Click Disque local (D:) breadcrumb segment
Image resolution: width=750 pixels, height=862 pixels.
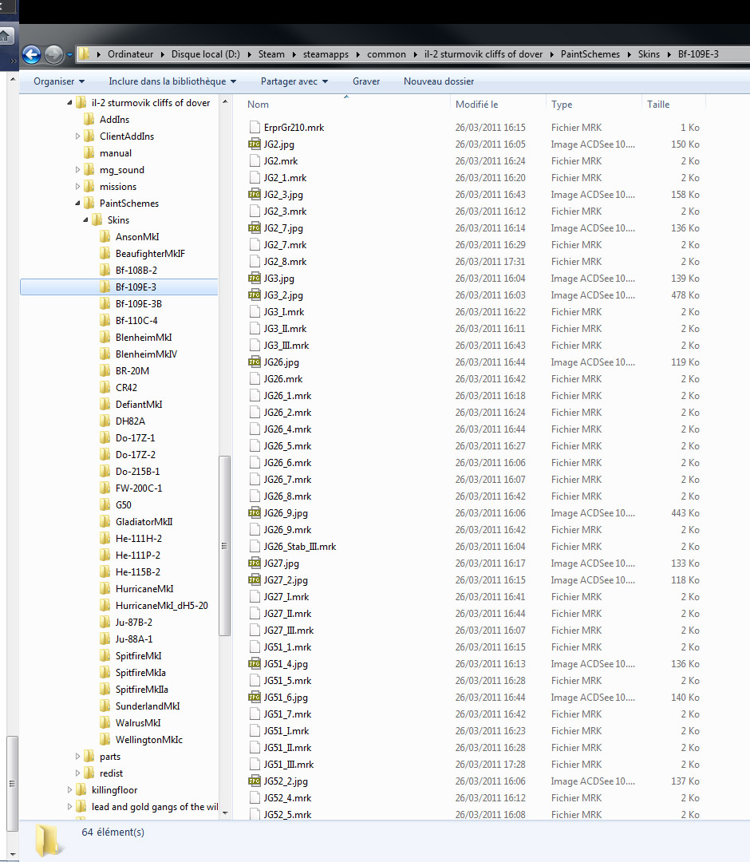pos(206,54)
